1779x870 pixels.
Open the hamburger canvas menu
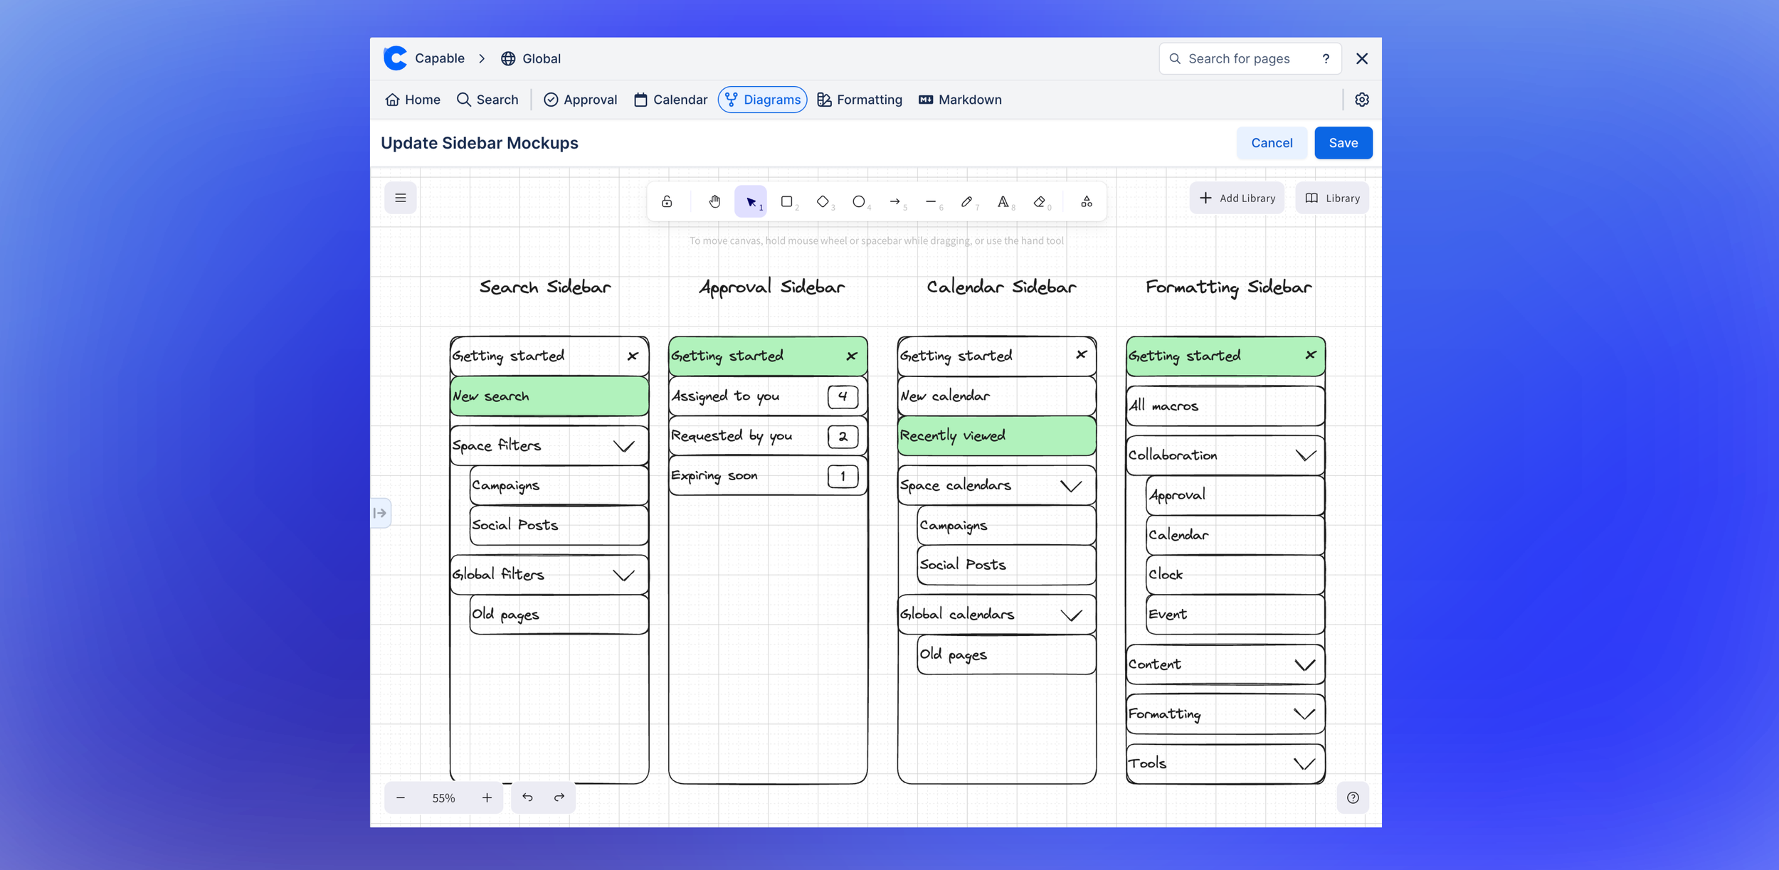click(401, 198)
